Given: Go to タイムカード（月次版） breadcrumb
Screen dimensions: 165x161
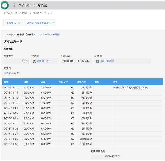Looking at the screenshot, I should click(15, 13).
